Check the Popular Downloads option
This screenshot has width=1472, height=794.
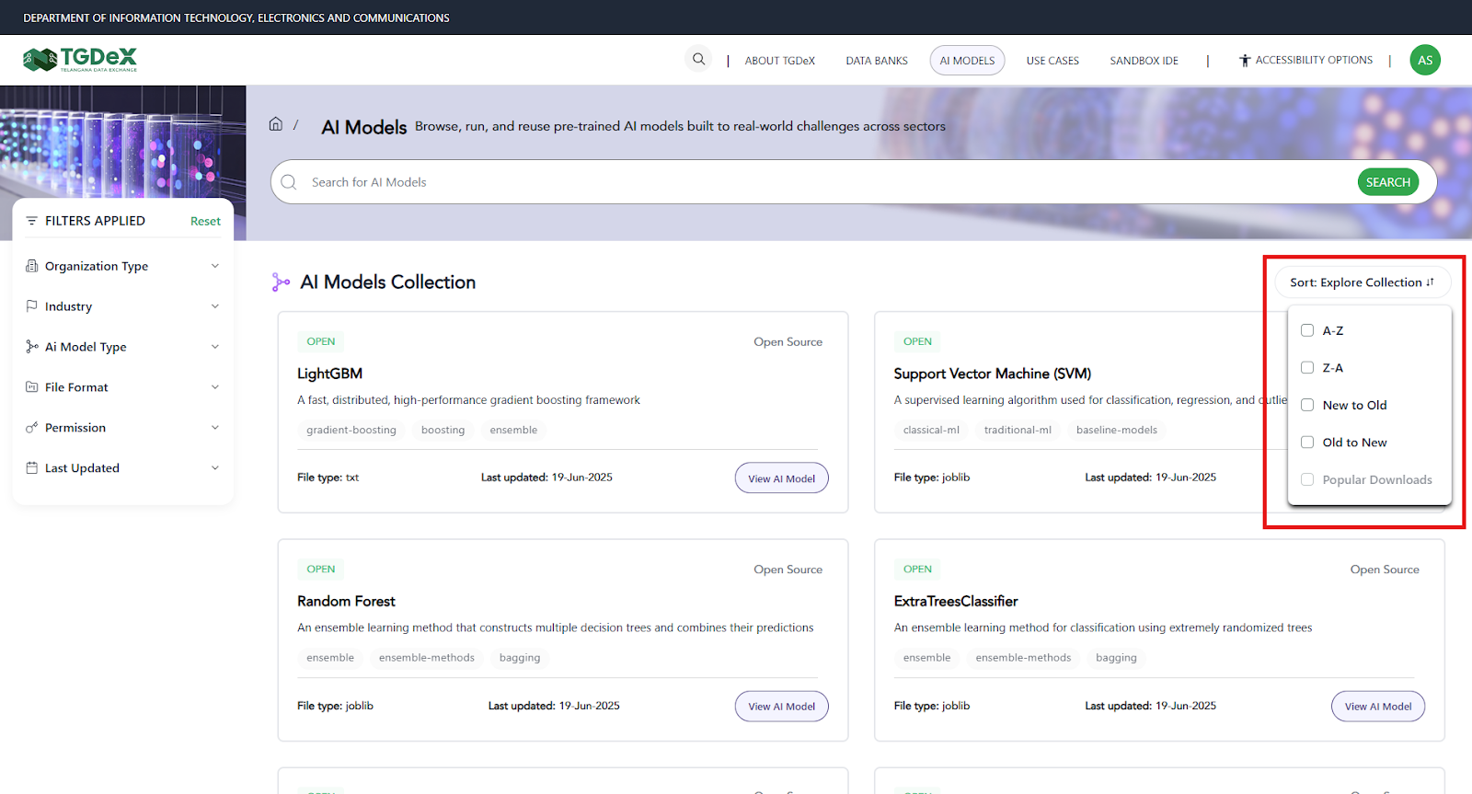click(1307, 479)
